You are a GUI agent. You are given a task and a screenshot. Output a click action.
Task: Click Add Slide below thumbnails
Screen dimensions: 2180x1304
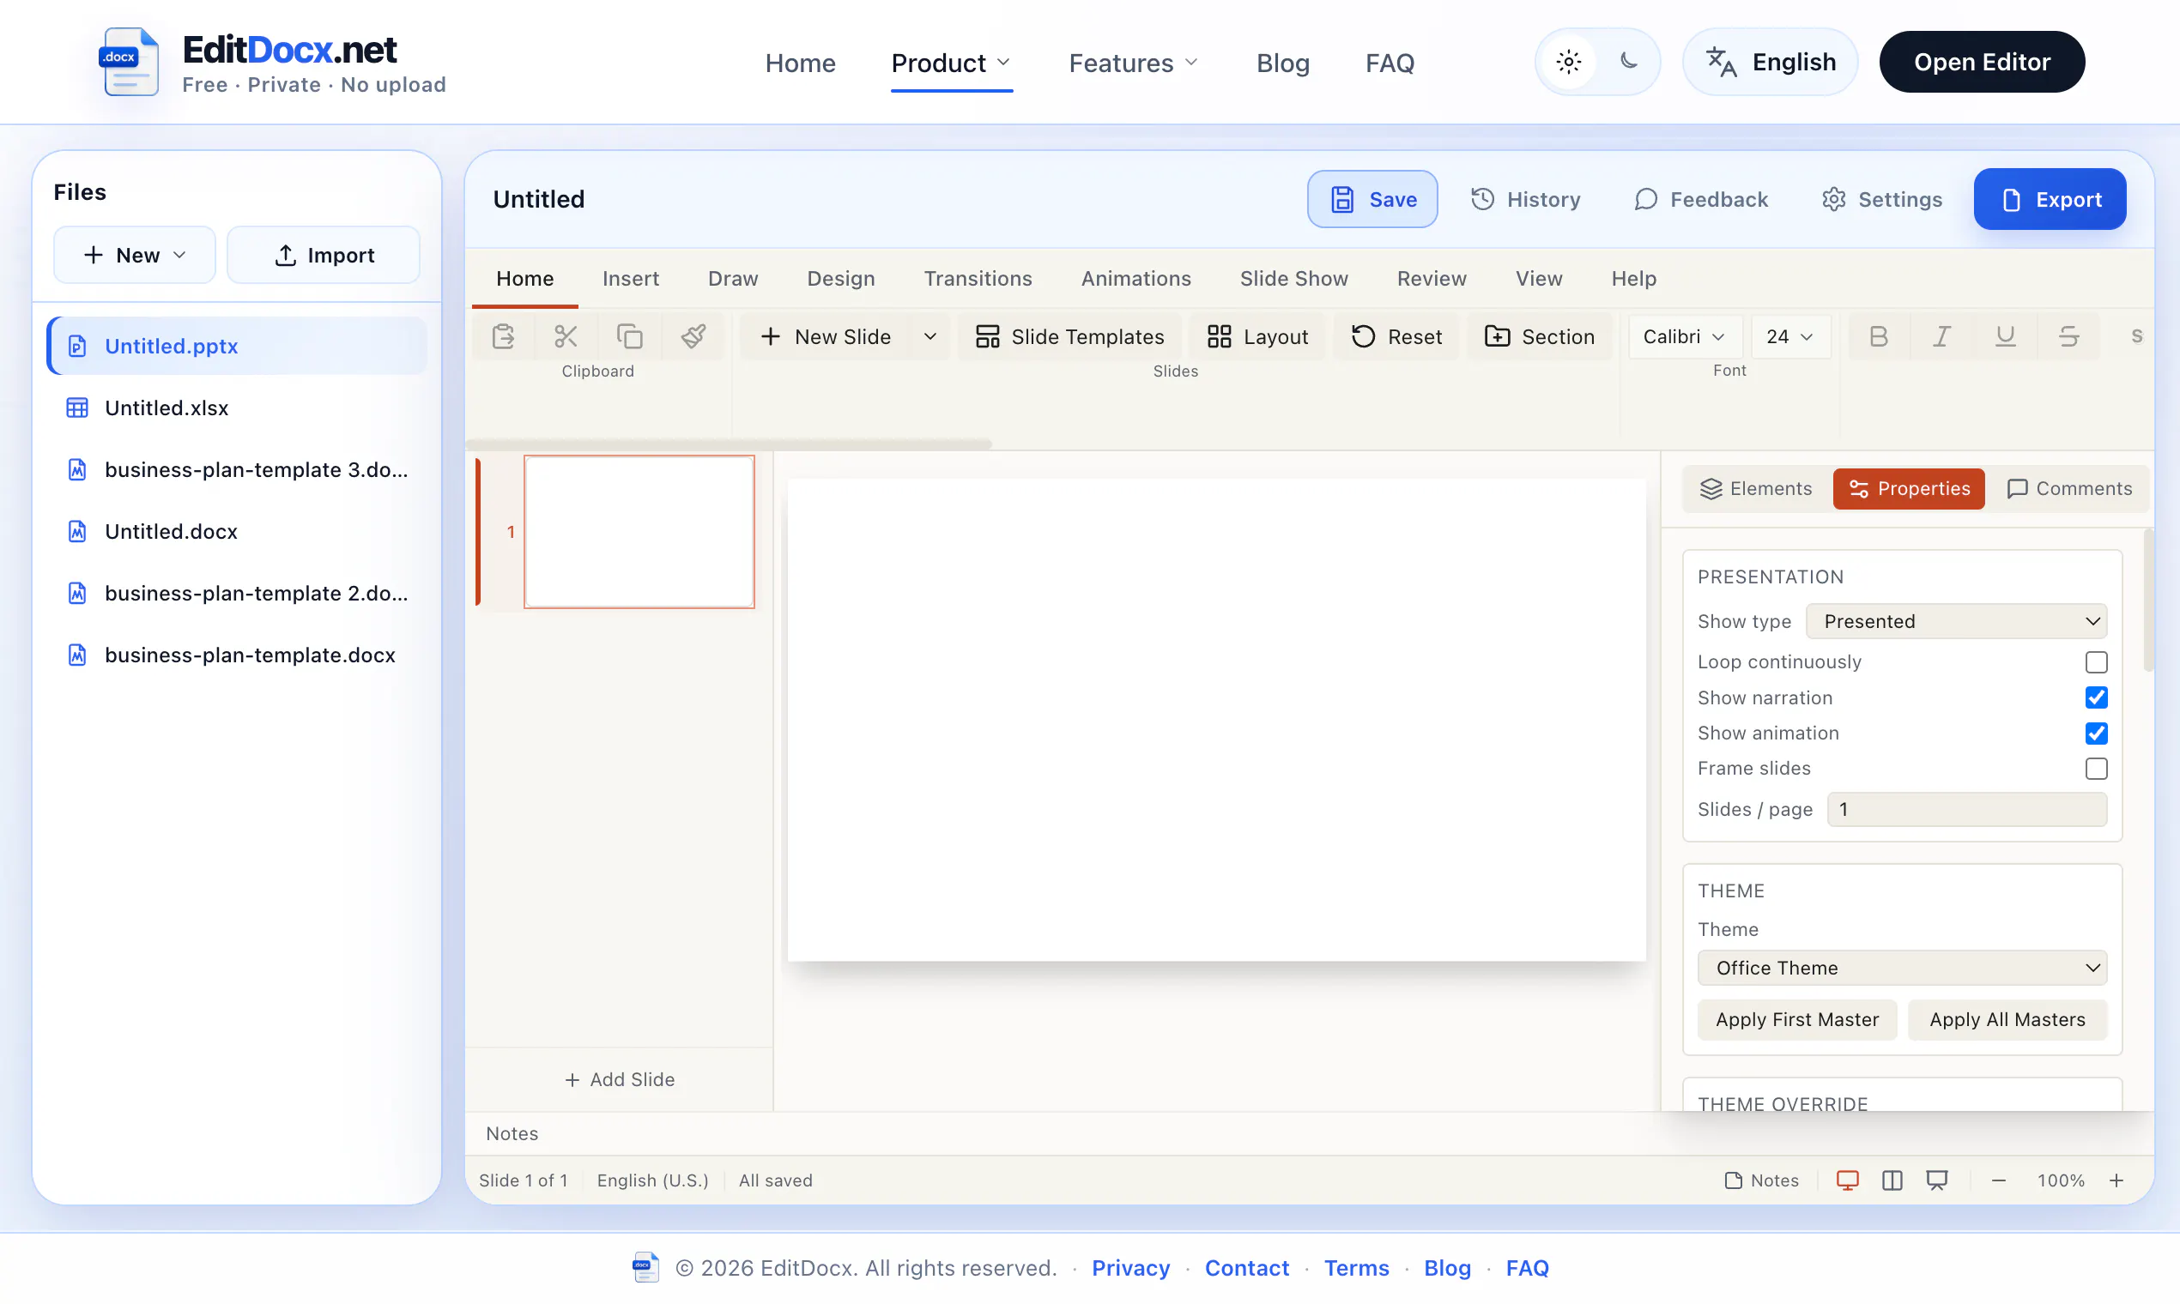pyautogui.click(x=619, y=1079)
